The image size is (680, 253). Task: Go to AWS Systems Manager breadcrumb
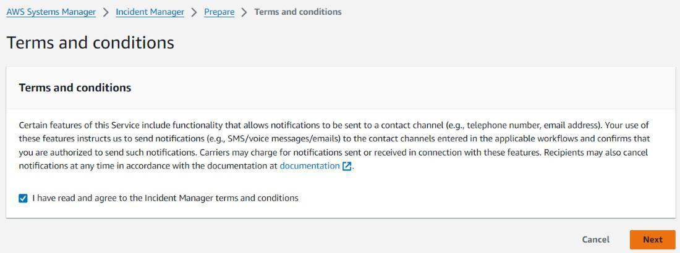pos(51,12)
